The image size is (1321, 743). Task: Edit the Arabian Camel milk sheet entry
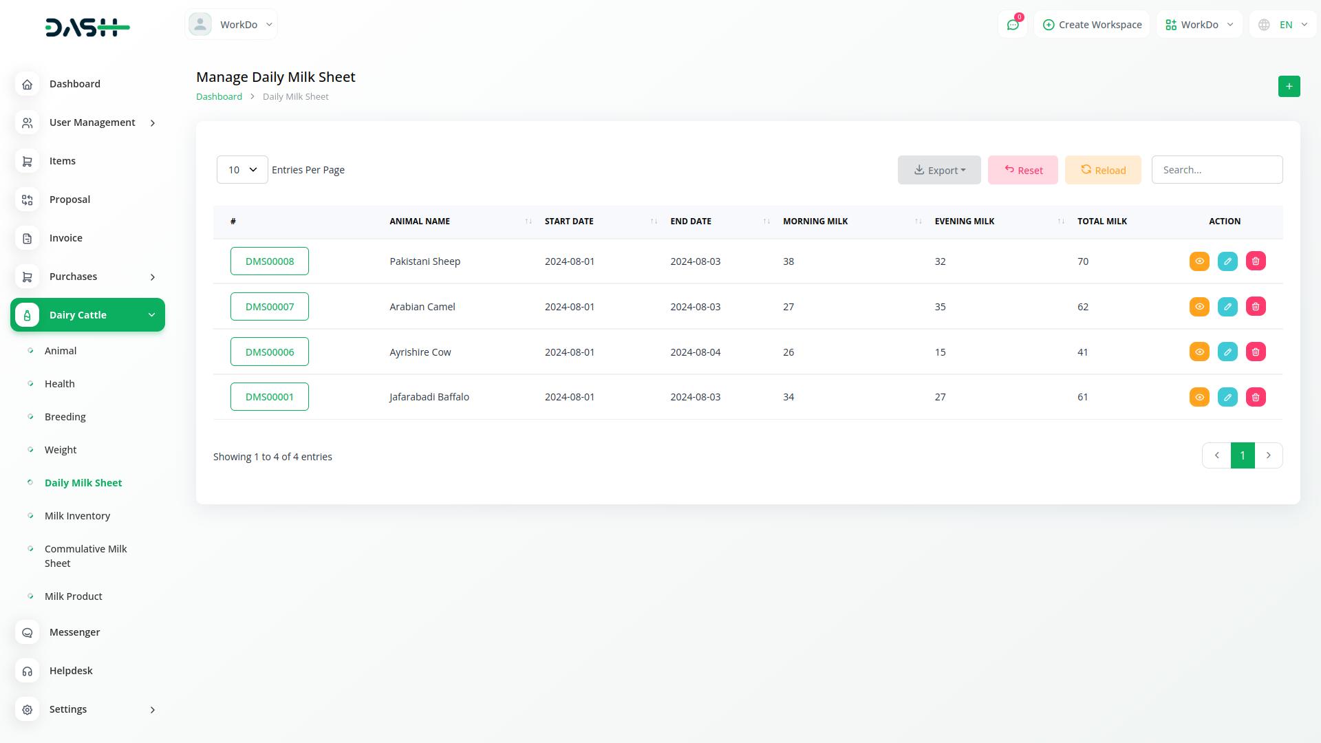[x=1227, y=307]
